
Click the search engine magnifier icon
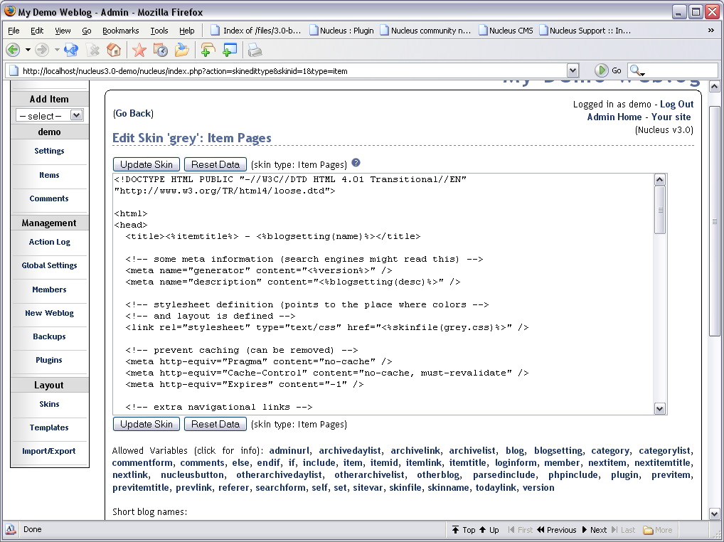[636, 70]
